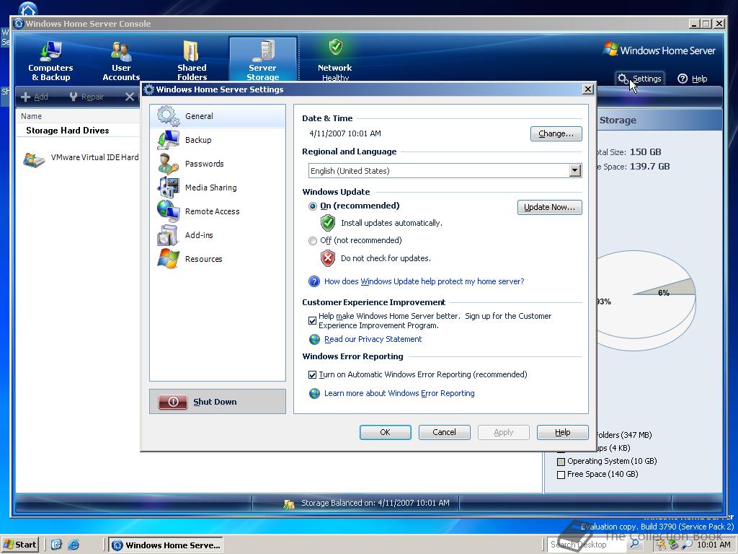
Task: Select the Server Storage tab
Action: [262, 60]
